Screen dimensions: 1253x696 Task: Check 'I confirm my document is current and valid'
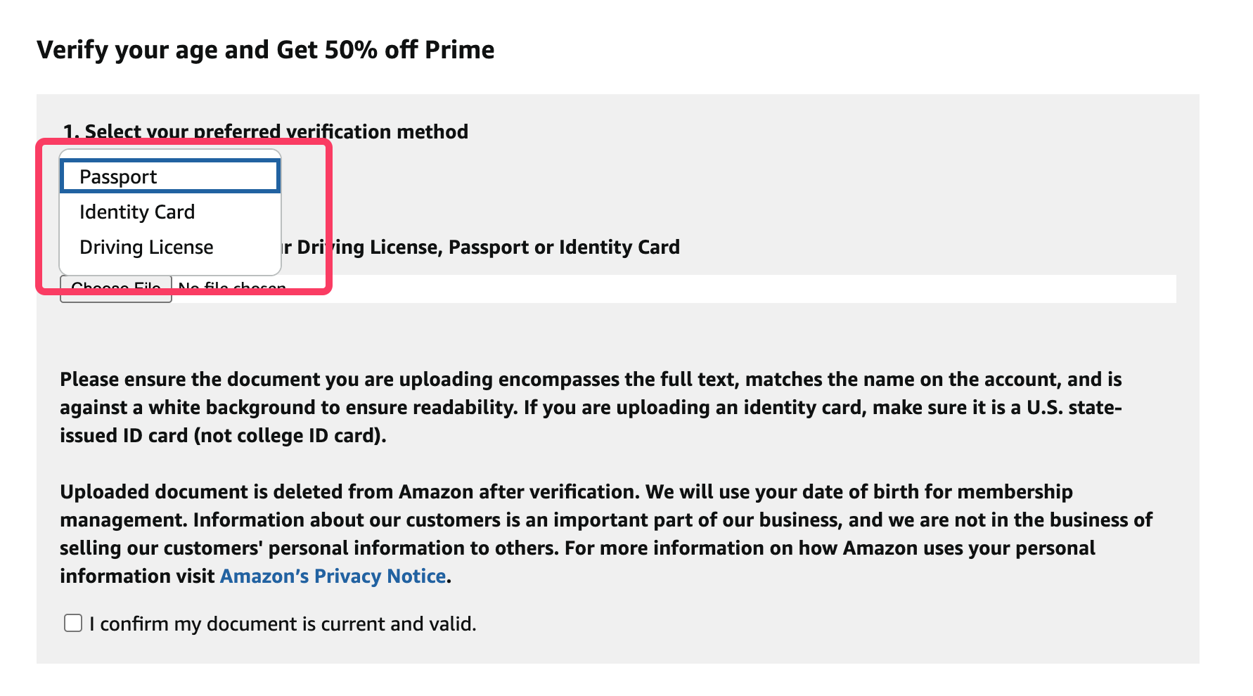click(x=72, y=622)
